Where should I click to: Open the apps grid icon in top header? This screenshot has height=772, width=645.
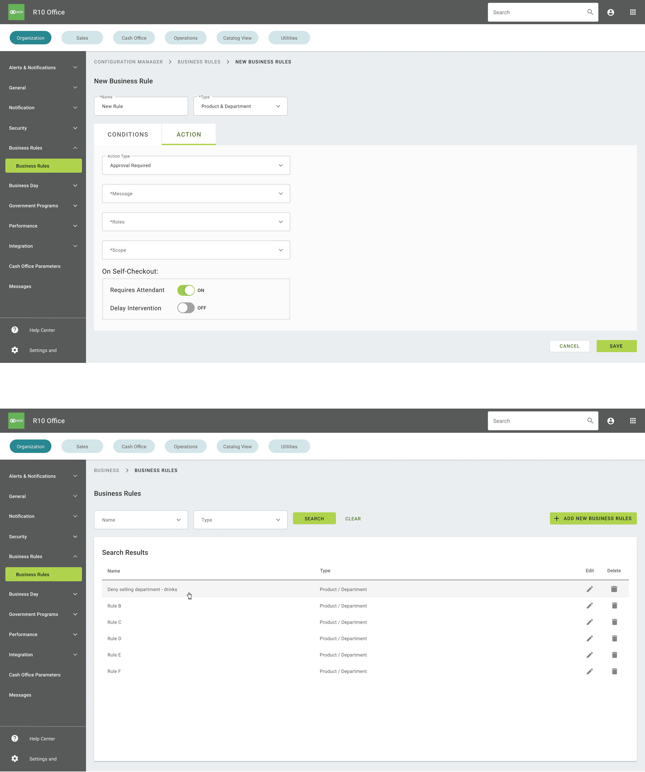click(x=633, y=12)
